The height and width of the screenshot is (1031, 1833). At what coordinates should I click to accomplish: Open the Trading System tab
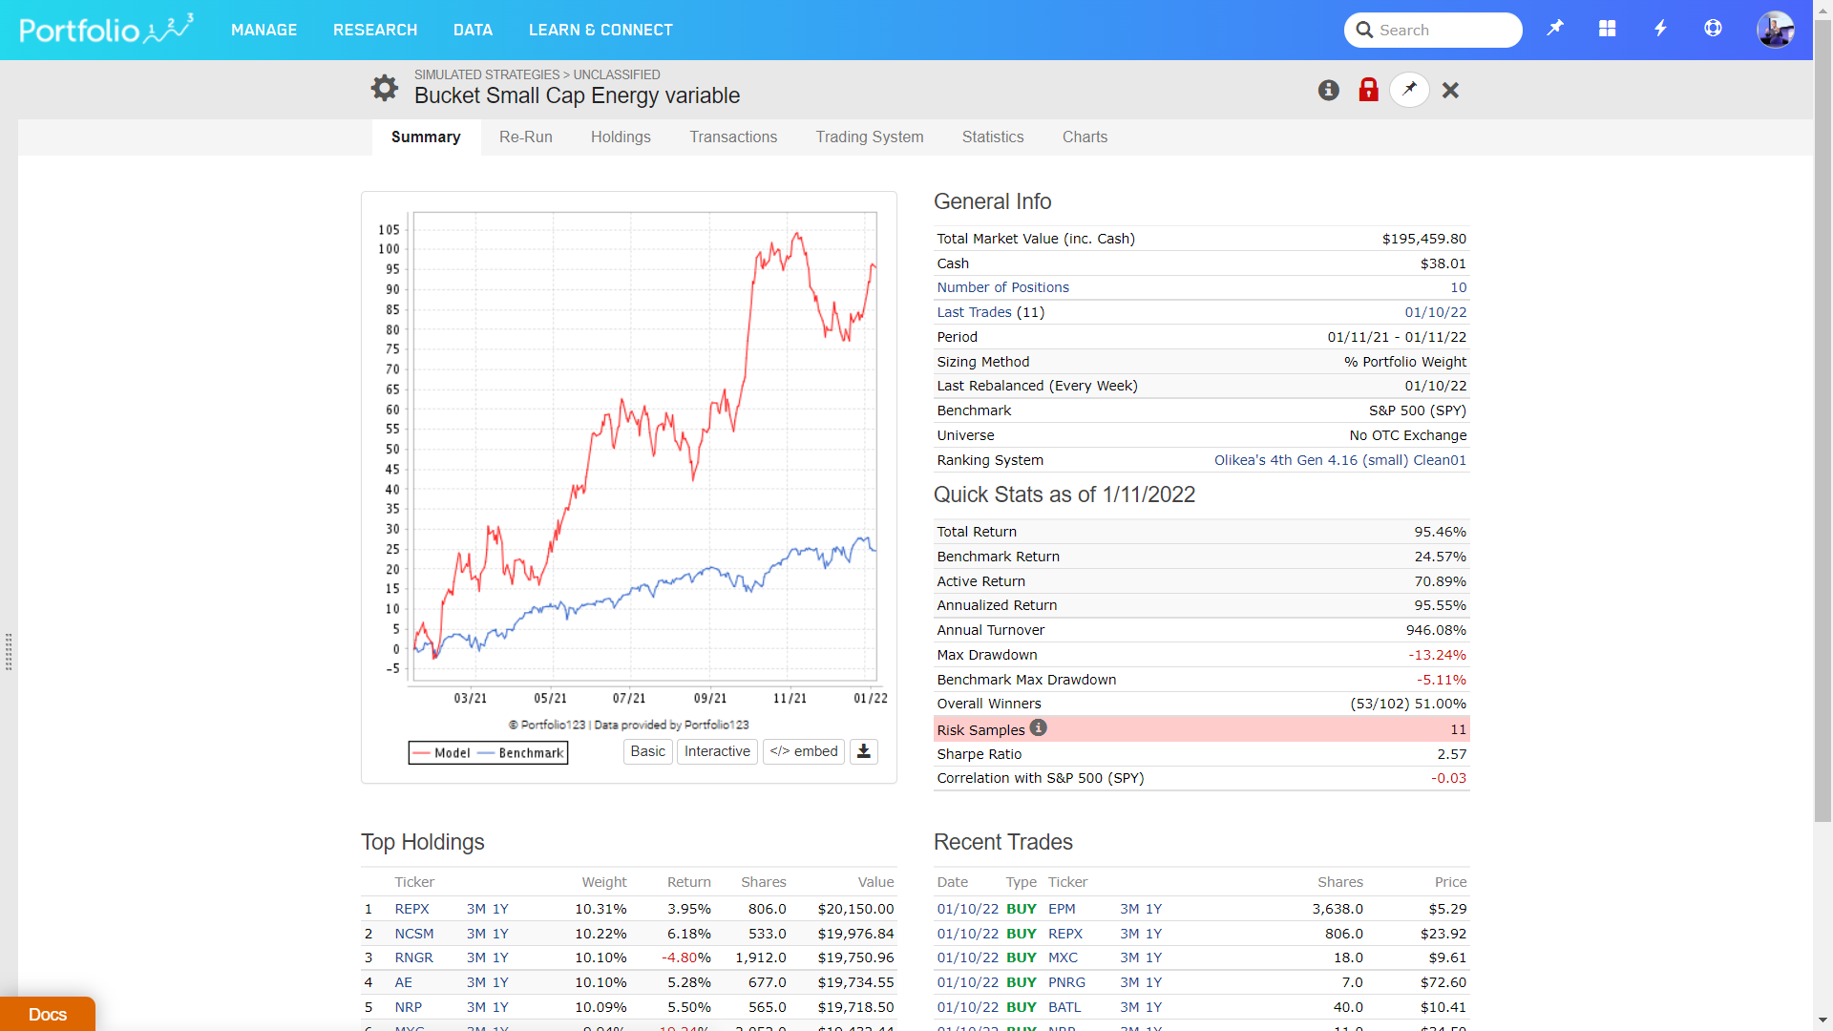coord(869,137)
